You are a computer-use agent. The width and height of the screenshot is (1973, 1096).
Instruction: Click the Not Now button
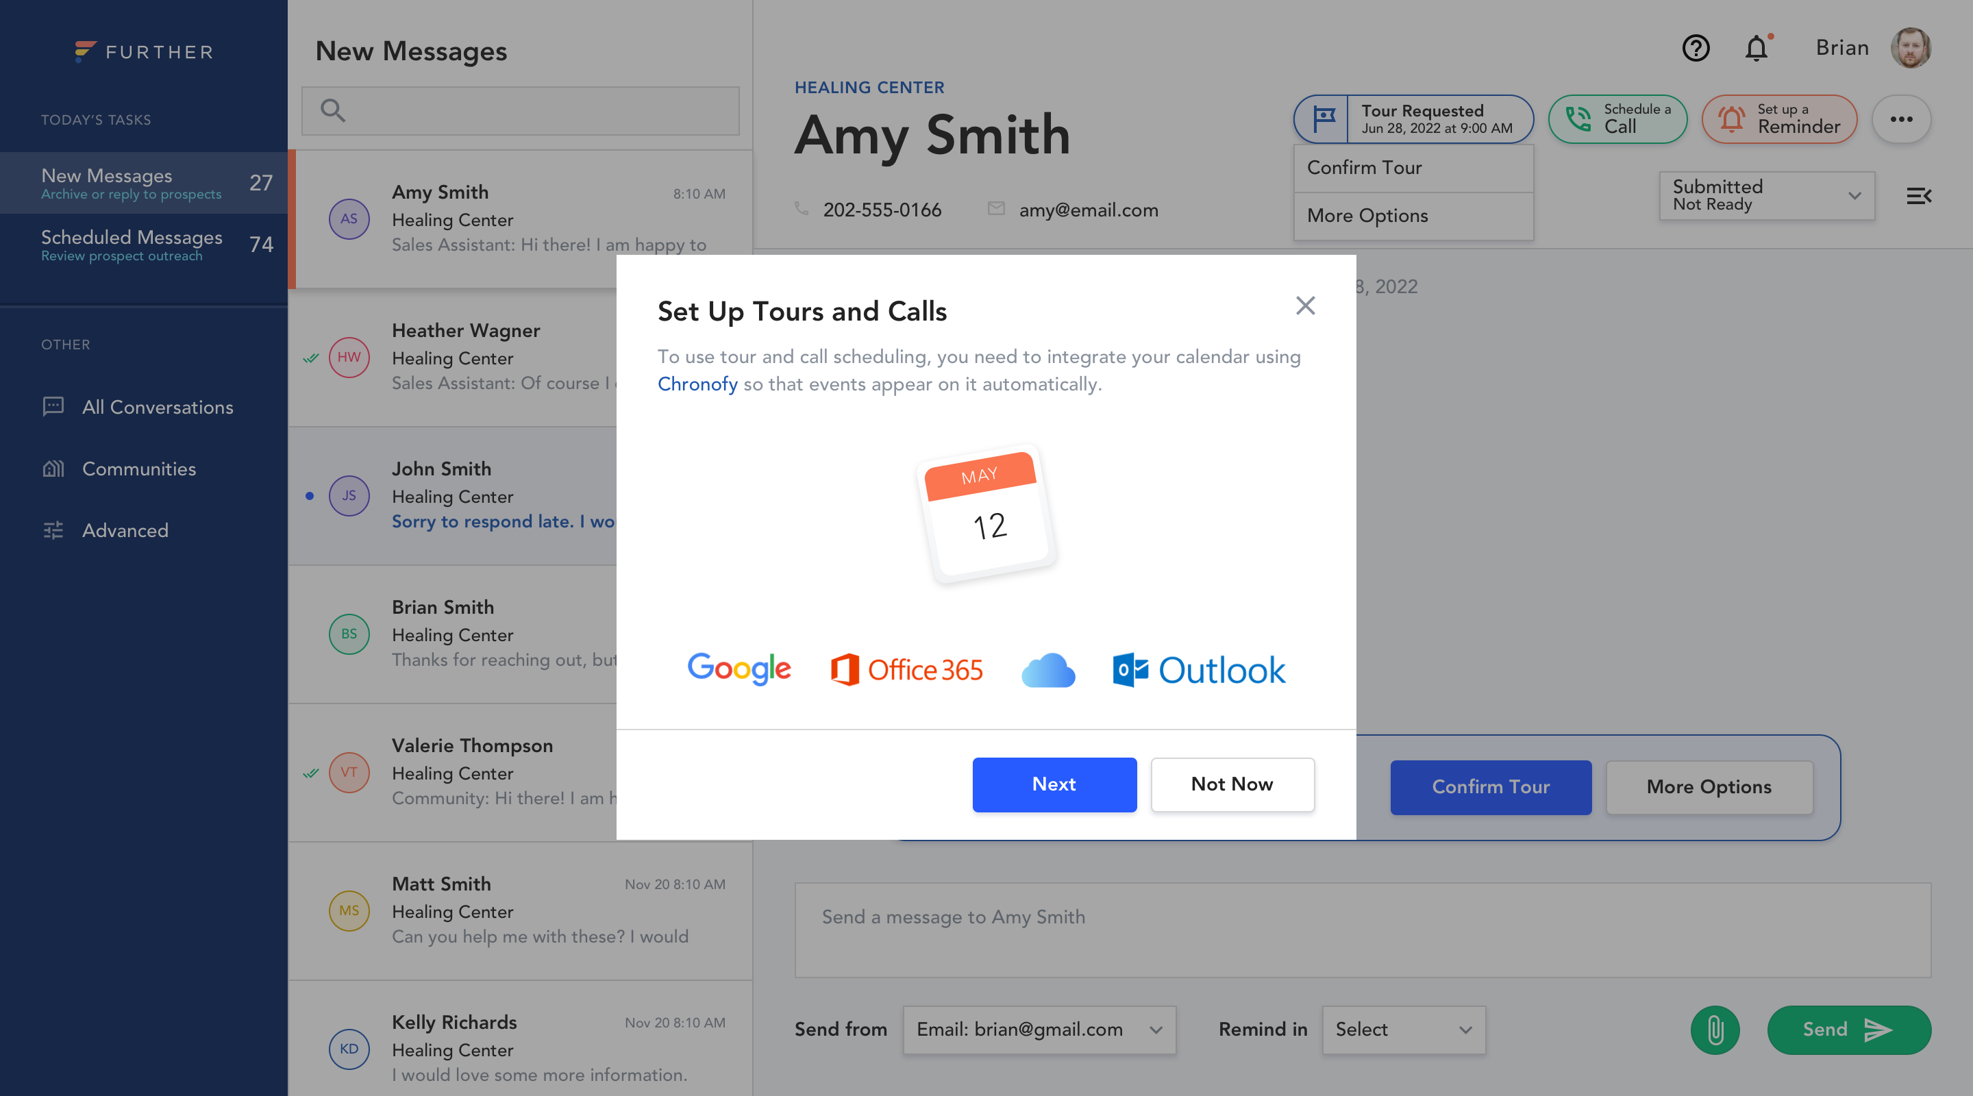[1232, 784]
